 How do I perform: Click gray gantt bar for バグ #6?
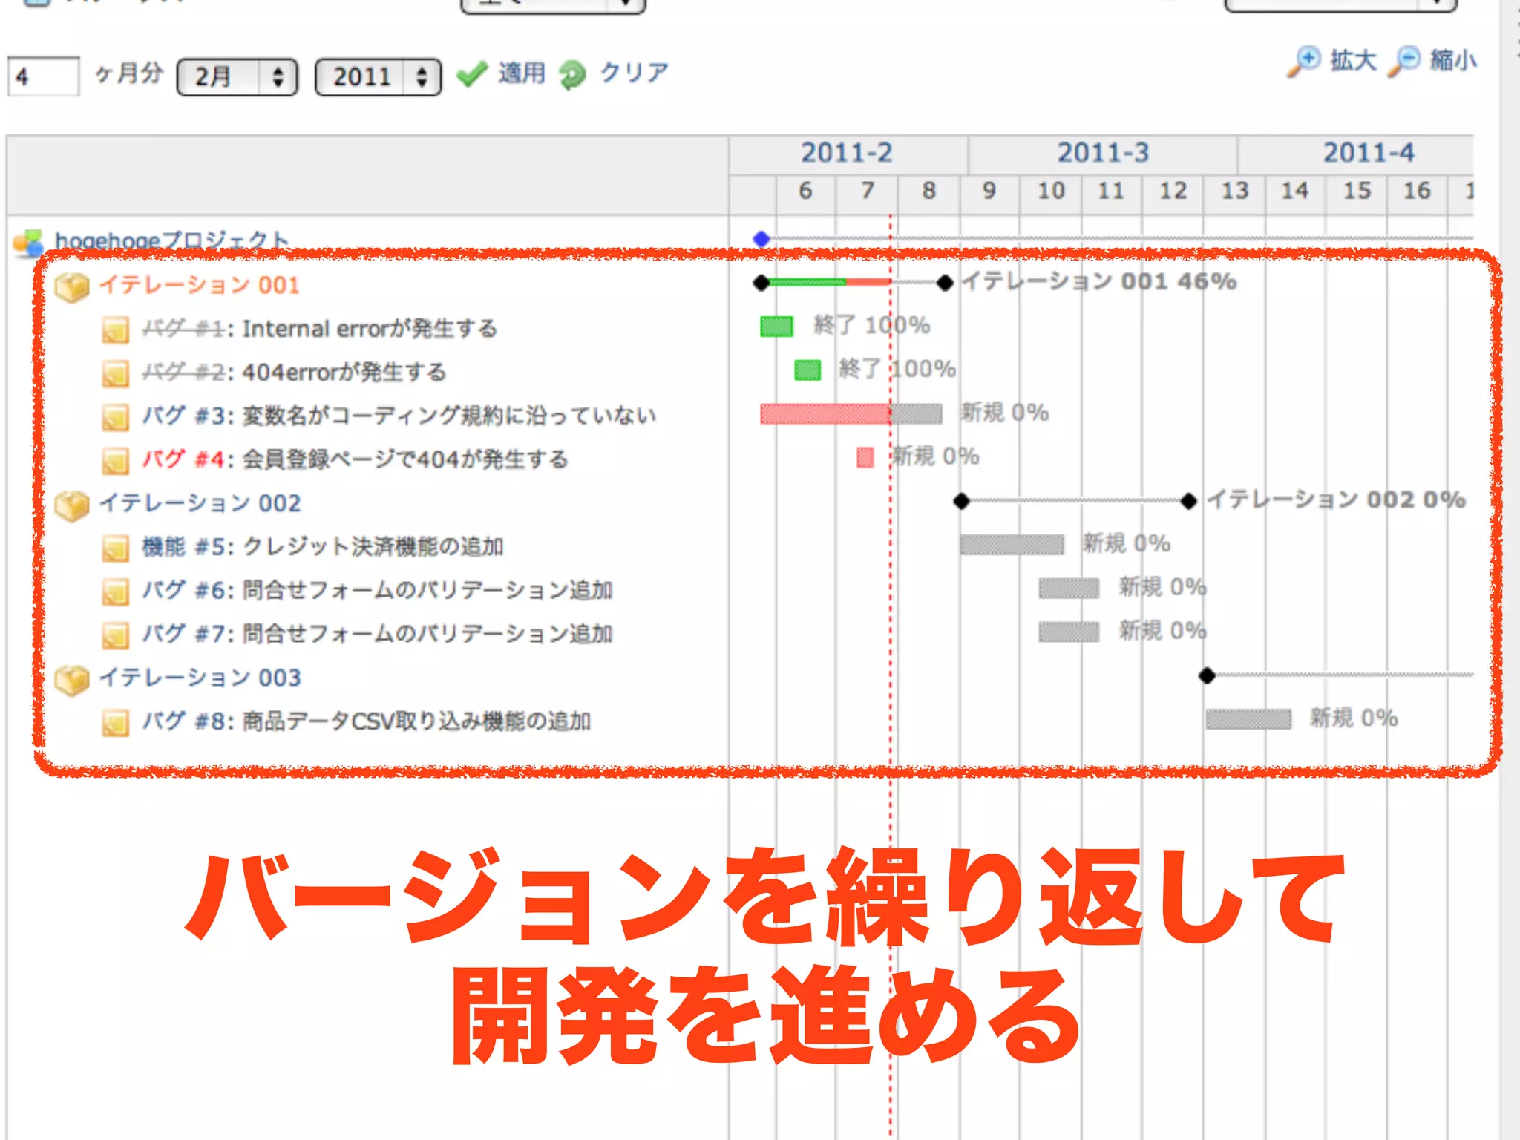point(1069,589)
